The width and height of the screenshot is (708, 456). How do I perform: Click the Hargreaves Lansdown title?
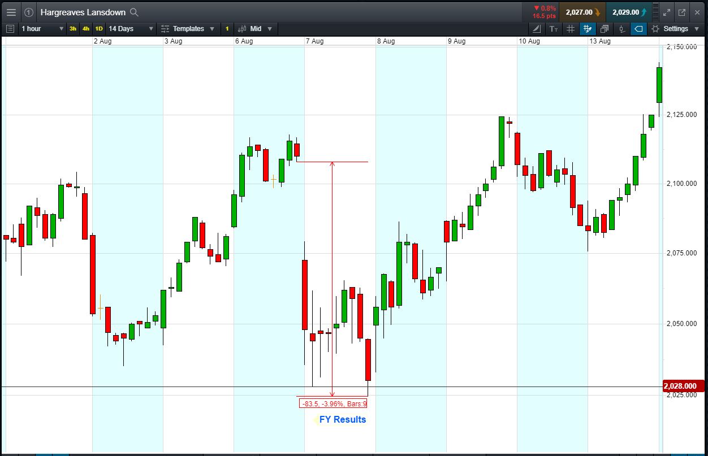click(x=83, y=12)
